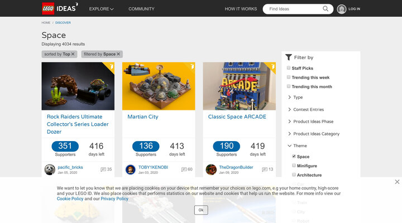Open TheDragonBuilder profile link
Screen dimensions: 402x223
point(236,167)
